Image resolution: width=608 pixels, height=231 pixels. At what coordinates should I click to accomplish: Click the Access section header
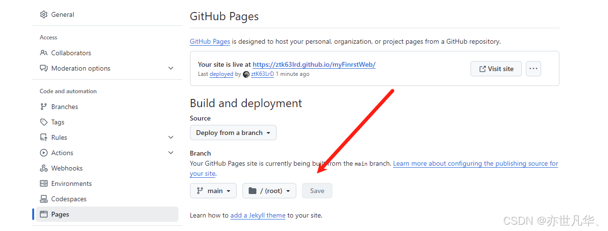48,37
